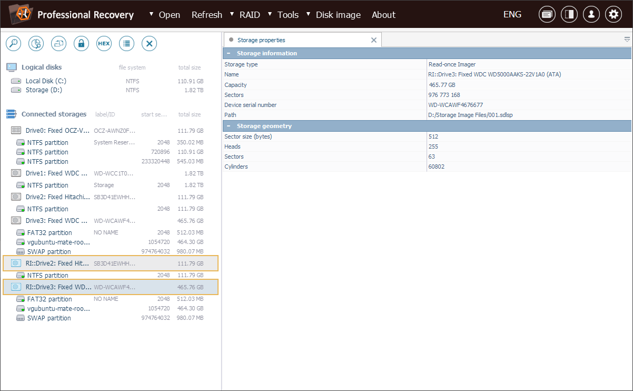
Task: Close the Storage properties tab
Action: click(374, 40)
